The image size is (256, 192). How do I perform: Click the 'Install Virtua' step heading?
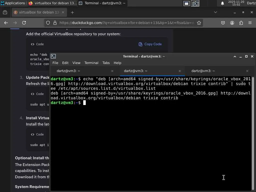pyautogui.click(x=37, y=118)
